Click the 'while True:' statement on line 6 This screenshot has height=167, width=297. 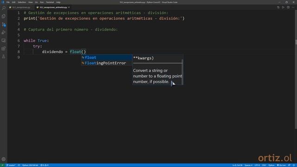pyautogui.click(x=36, y=41)
